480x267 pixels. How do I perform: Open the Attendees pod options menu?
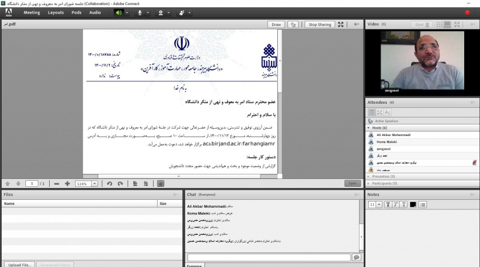point(473,103)
